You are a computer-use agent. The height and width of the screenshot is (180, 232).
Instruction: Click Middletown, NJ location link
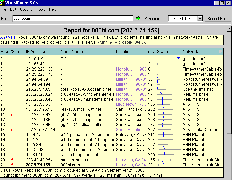coord(131,104)
